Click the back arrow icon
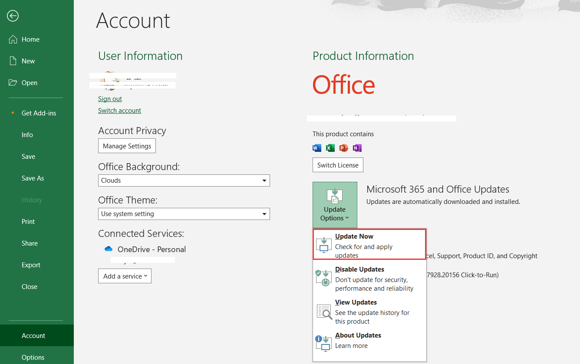Image resolution: width=580 pixels, height=364 pixels. coord(13,16)
